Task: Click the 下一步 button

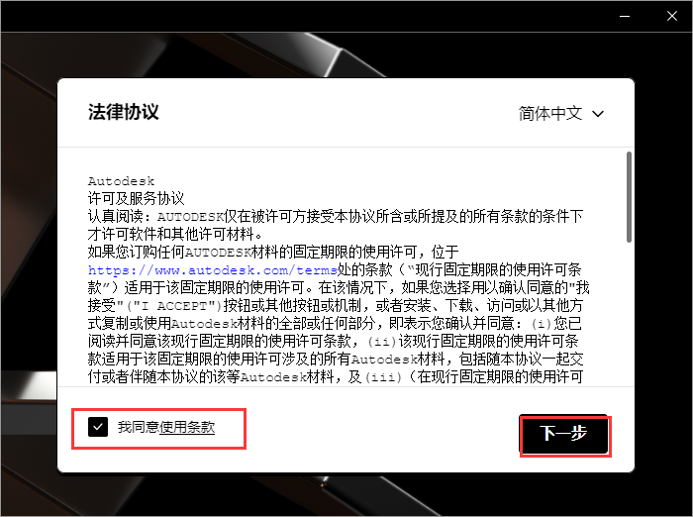Action: coord(563,434)
